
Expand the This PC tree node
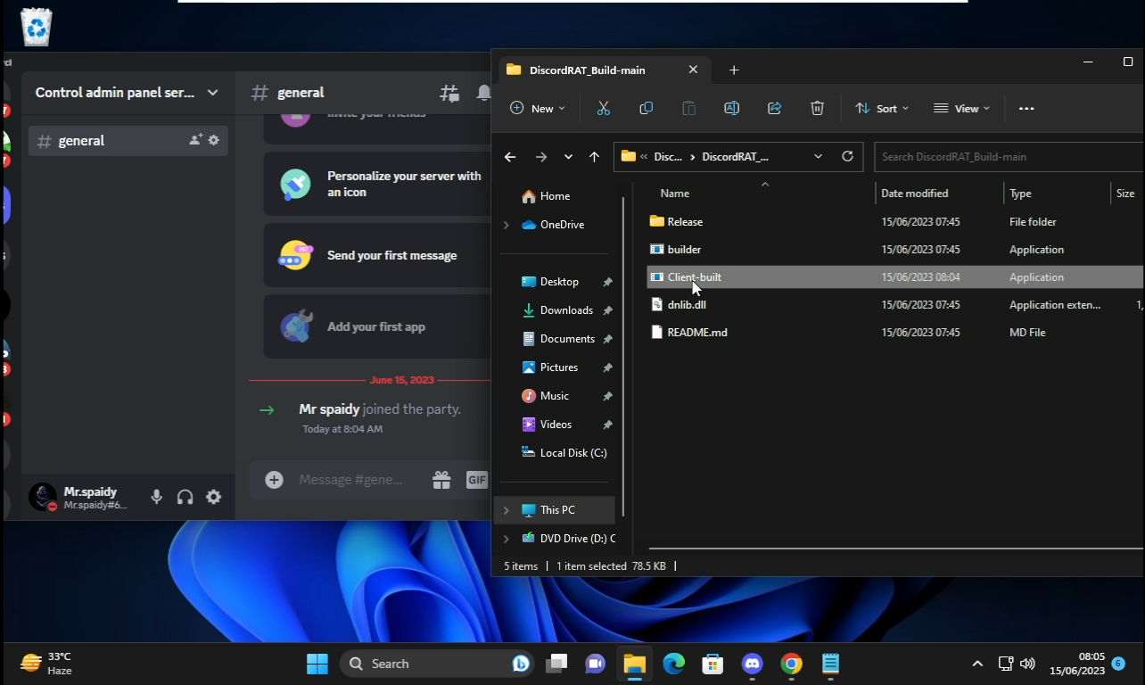(507, 510)
